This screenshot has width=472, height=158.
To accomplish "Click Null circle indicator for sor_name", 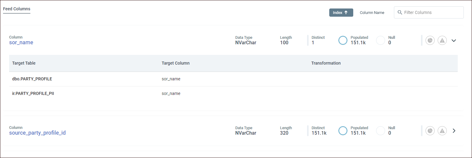I will [380, 40].
